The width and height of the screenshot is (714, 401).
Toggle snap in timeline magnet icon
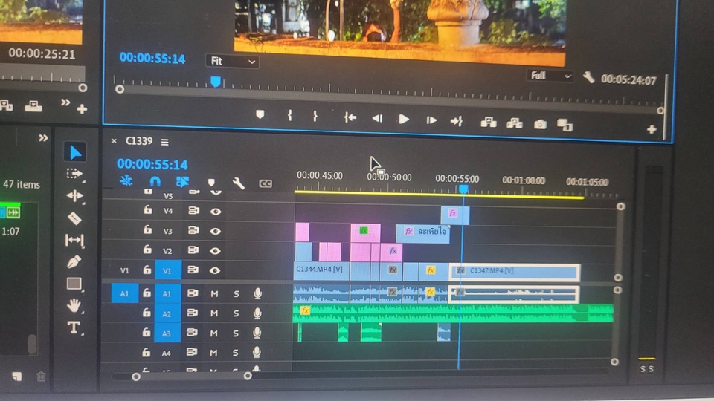155,181
